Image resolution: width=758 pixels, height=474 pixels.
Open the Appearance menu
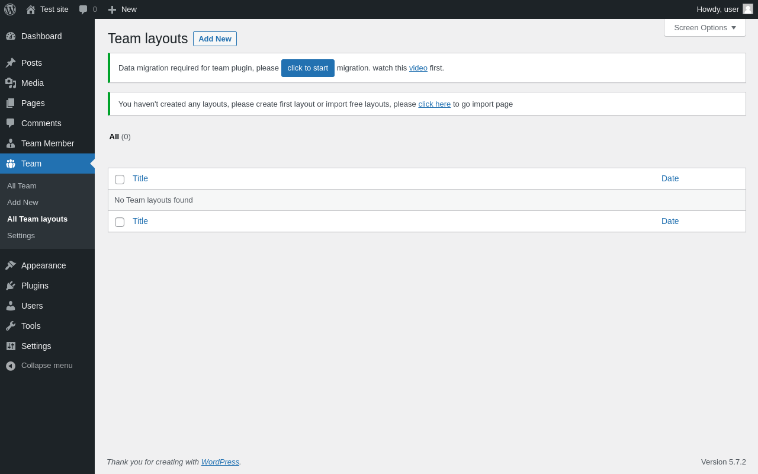tap(47, 265)
